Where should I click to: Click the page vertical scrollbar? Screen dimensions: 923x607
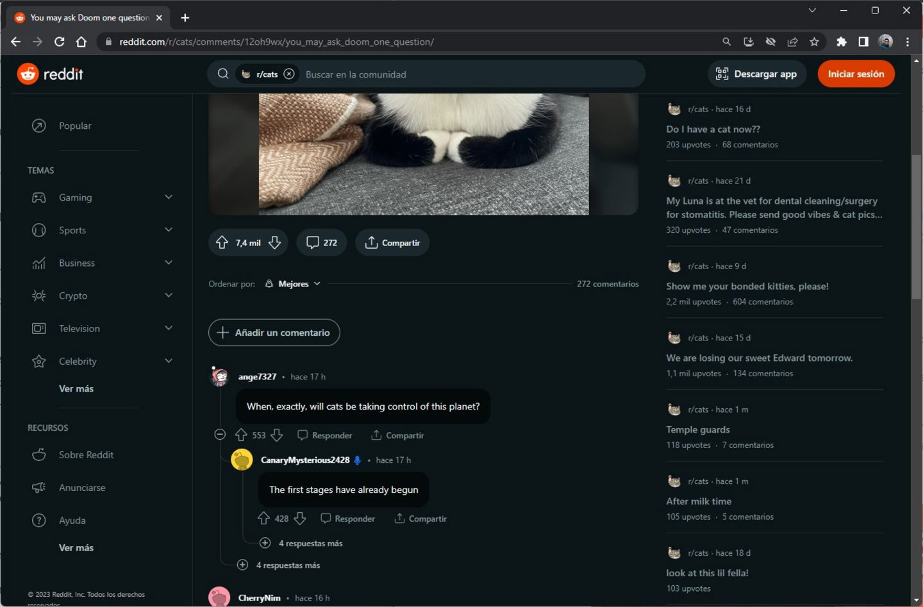(916, 227)
